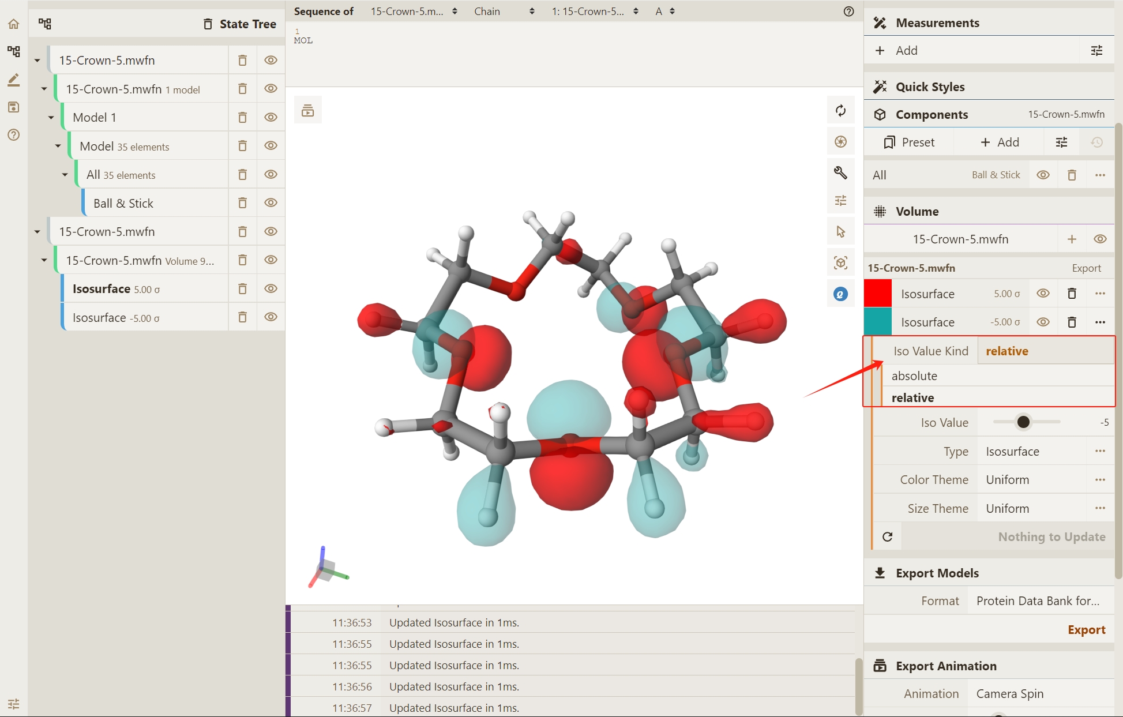Add a new volume representation plus icon
1123x717 pixels.
pyautogui.click(x=1072, y=239)
